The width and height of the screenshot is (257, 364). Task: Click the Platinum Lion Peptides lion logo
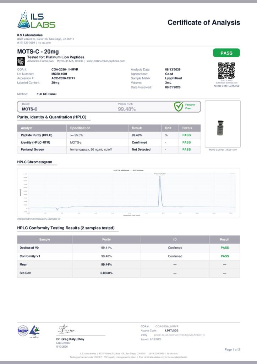coord(21,61)
